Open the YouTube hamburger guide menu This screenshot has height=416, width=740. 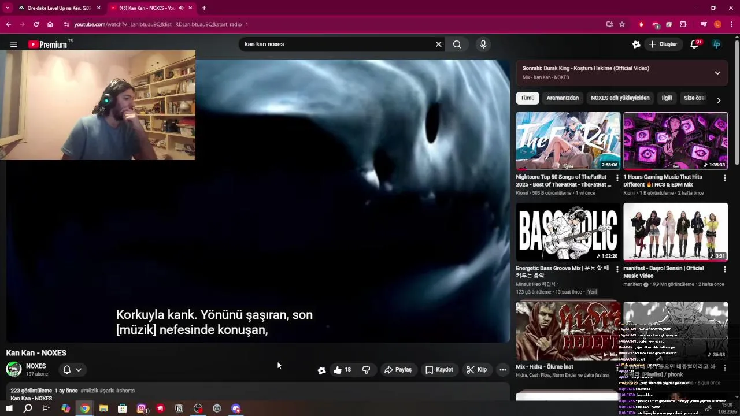(14, 44)
